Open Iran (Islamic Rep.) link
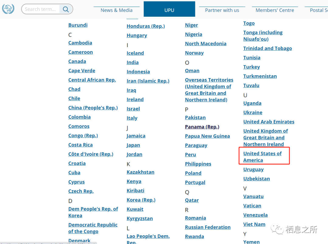 (x=148, y=81)
